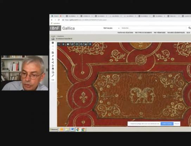
Task: Click the Gallica title logo
Action: (69, 28)
